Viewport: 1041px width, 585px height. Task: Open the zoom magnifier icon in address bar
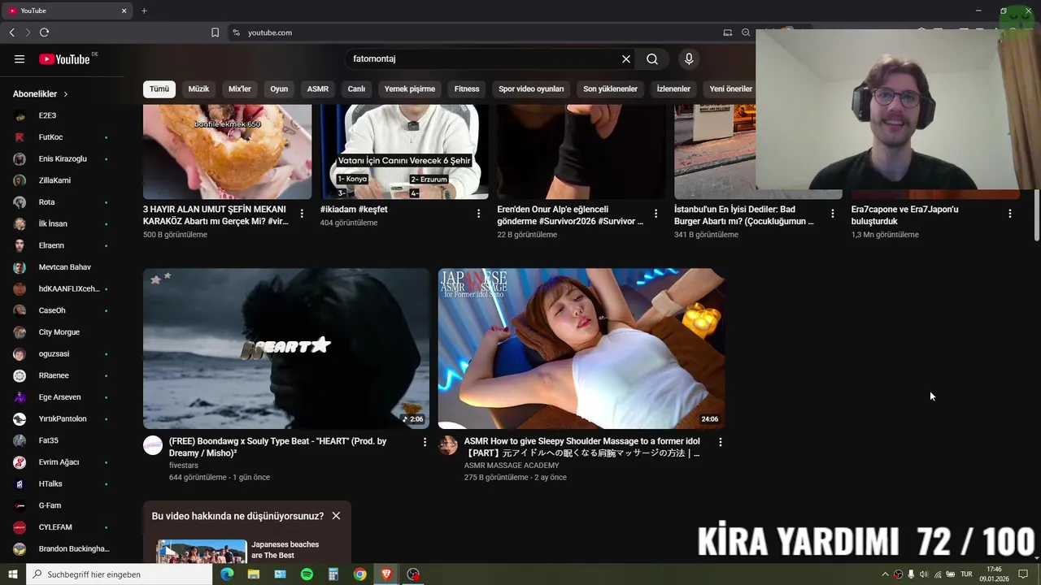(x=746, y=32)
